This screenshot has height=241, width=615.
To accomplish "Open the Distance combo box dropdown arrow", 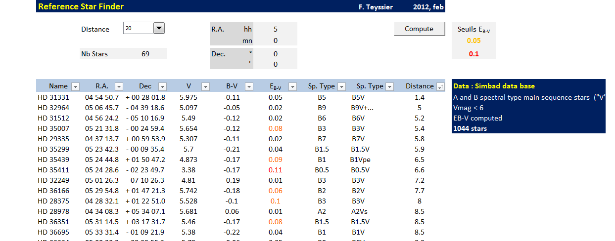I will pyautogui.click(x=159, y=29).
